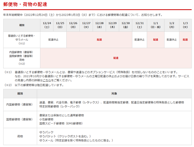Select the 12/26 (月) column header
Screen dimensions: 194x147
click(x=73, y=25)
